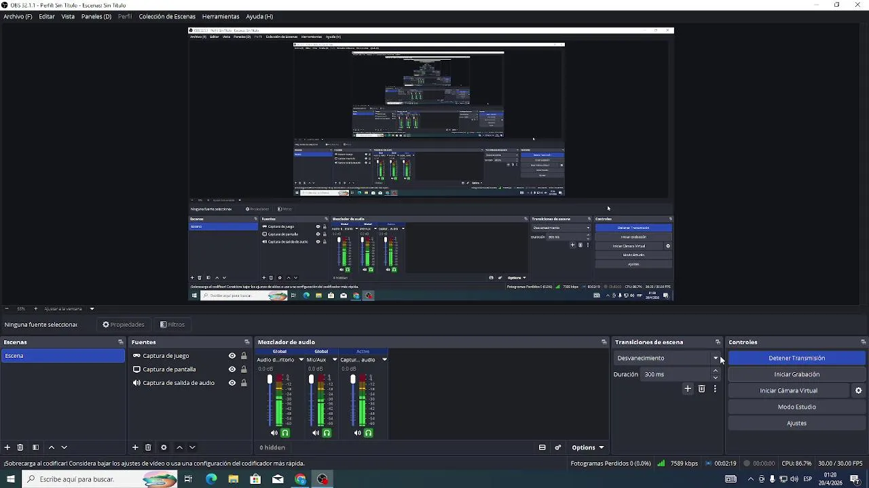Viewport: 869px width, 488px height.
Task: Add a new source in Fuentes panel
Action: [x=135, y=447]
